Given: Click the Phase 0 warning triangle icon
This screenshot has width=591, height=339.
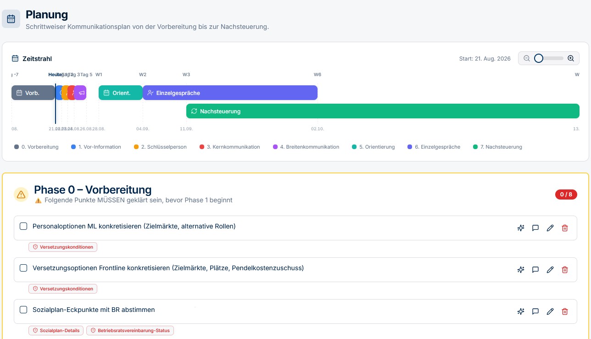Looking at the screenshot, I should tap(21, 195).
